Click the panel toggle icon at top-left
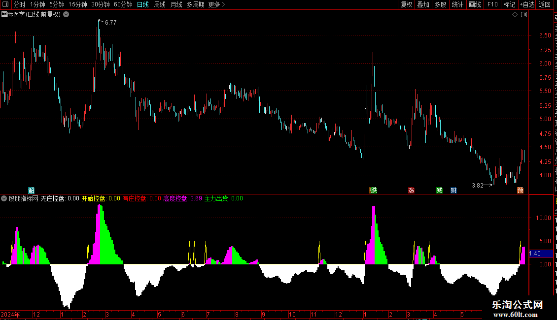557x320 pixels. click(x=5, y=4)
